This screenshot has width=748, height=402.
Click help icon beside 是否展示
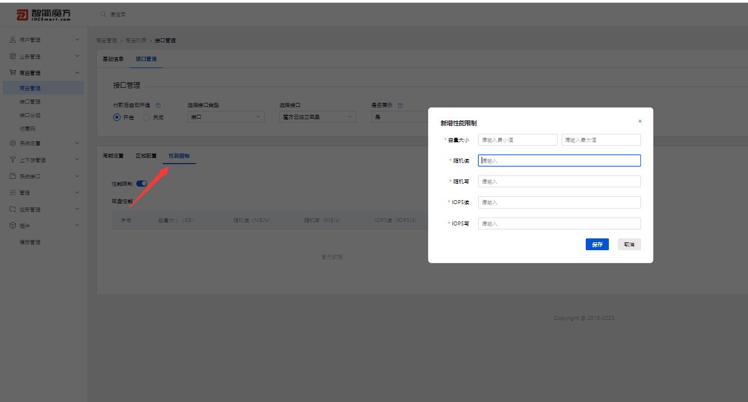399,105
